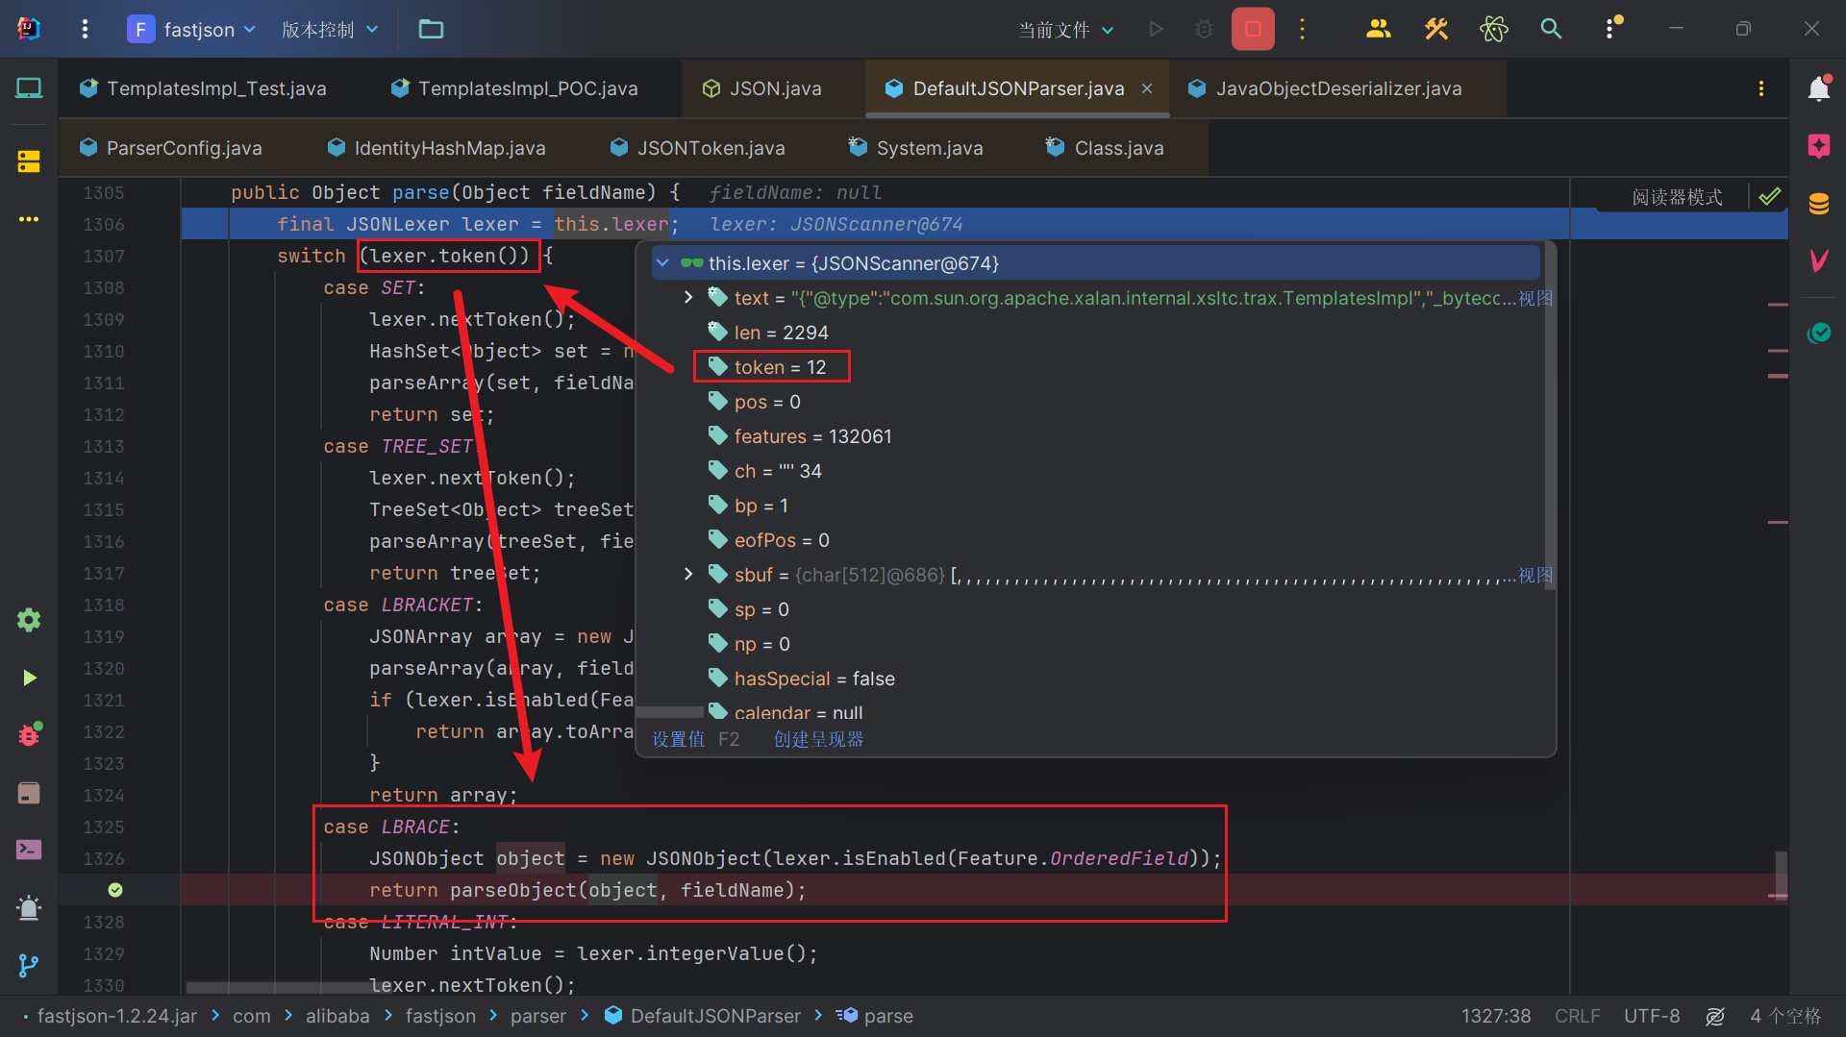Screen dimensions: 1846x1037
Task: Click the Run play icon in toolbar
Action: click(x=1156, y=29)
